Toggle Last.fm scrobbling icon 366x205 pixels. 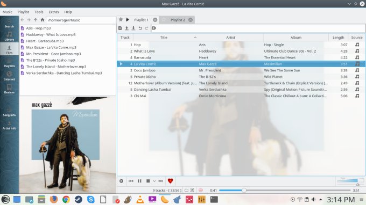[201, 190]
